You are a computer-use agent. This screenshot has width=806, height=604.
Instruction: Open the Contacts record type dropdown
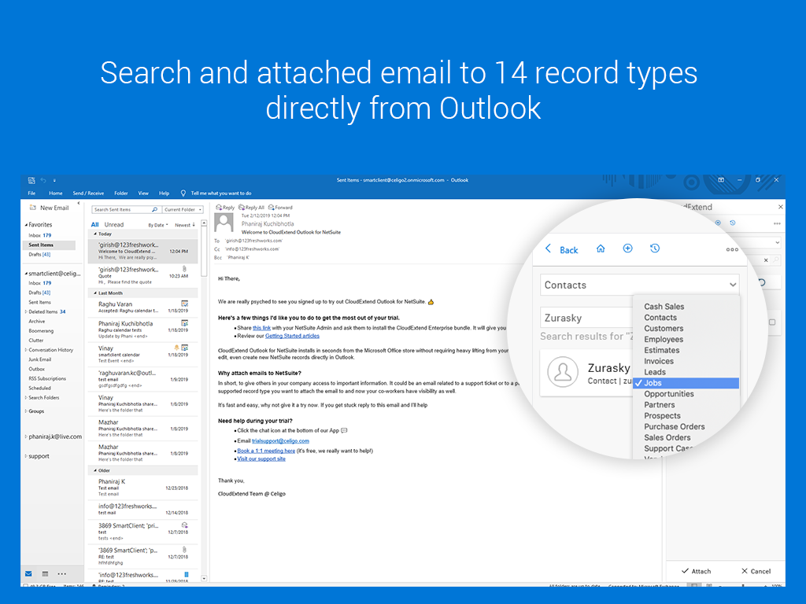[x=639, y=285]
